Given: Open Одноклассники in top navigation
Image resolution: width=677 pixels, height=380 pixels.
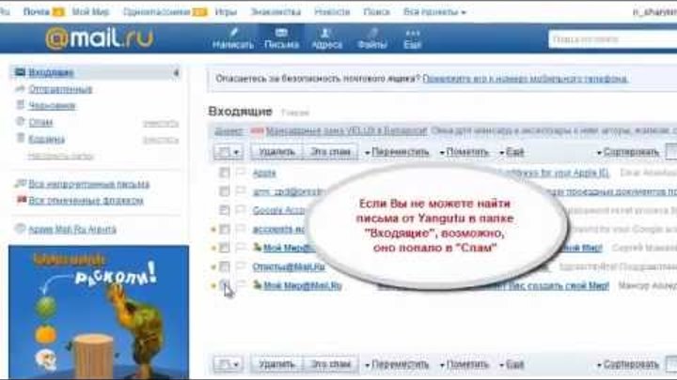Looking at the screenshot, I should click(x=156, y=12).
